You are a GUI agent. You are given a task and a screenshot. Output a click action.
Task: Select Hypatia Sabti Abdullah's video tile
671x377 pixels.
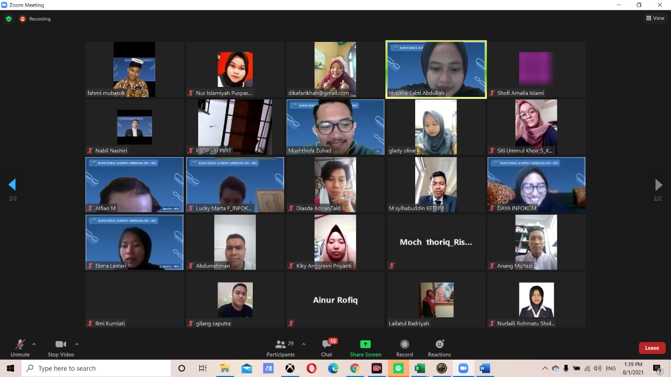tap(436, 69)
